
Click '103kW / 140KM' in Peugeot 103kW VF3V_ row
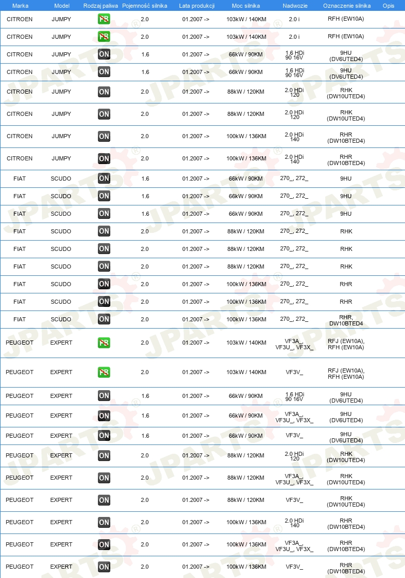click(x=246, y=372)
